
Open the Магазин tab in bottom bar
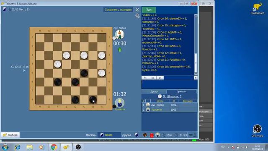click(91, 135)
